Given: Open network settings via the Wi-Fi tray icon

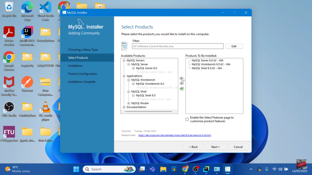Looking at the screenshot, I should [275, 169].
